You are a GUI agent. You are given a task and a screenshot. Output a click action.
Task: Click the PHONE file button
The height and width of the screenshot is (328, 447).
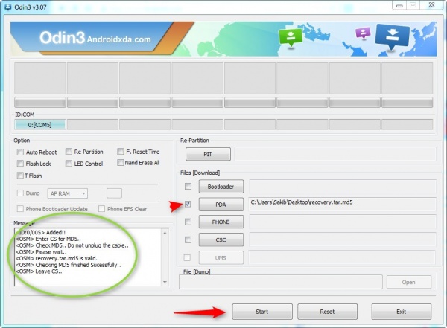(221, 222)
